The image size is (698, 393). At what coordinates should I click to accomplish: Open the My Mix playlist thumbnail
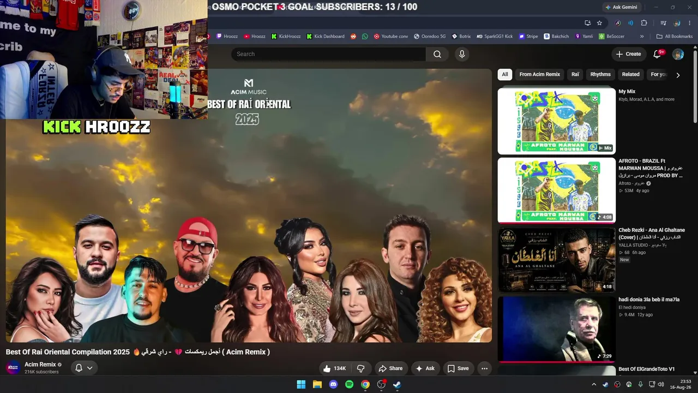[x=557, y=121]
